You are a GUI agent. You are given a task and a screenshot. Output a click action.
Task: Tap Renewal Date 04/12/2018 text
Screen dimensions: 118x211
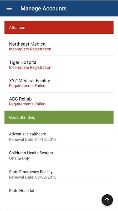click(33, 140)
